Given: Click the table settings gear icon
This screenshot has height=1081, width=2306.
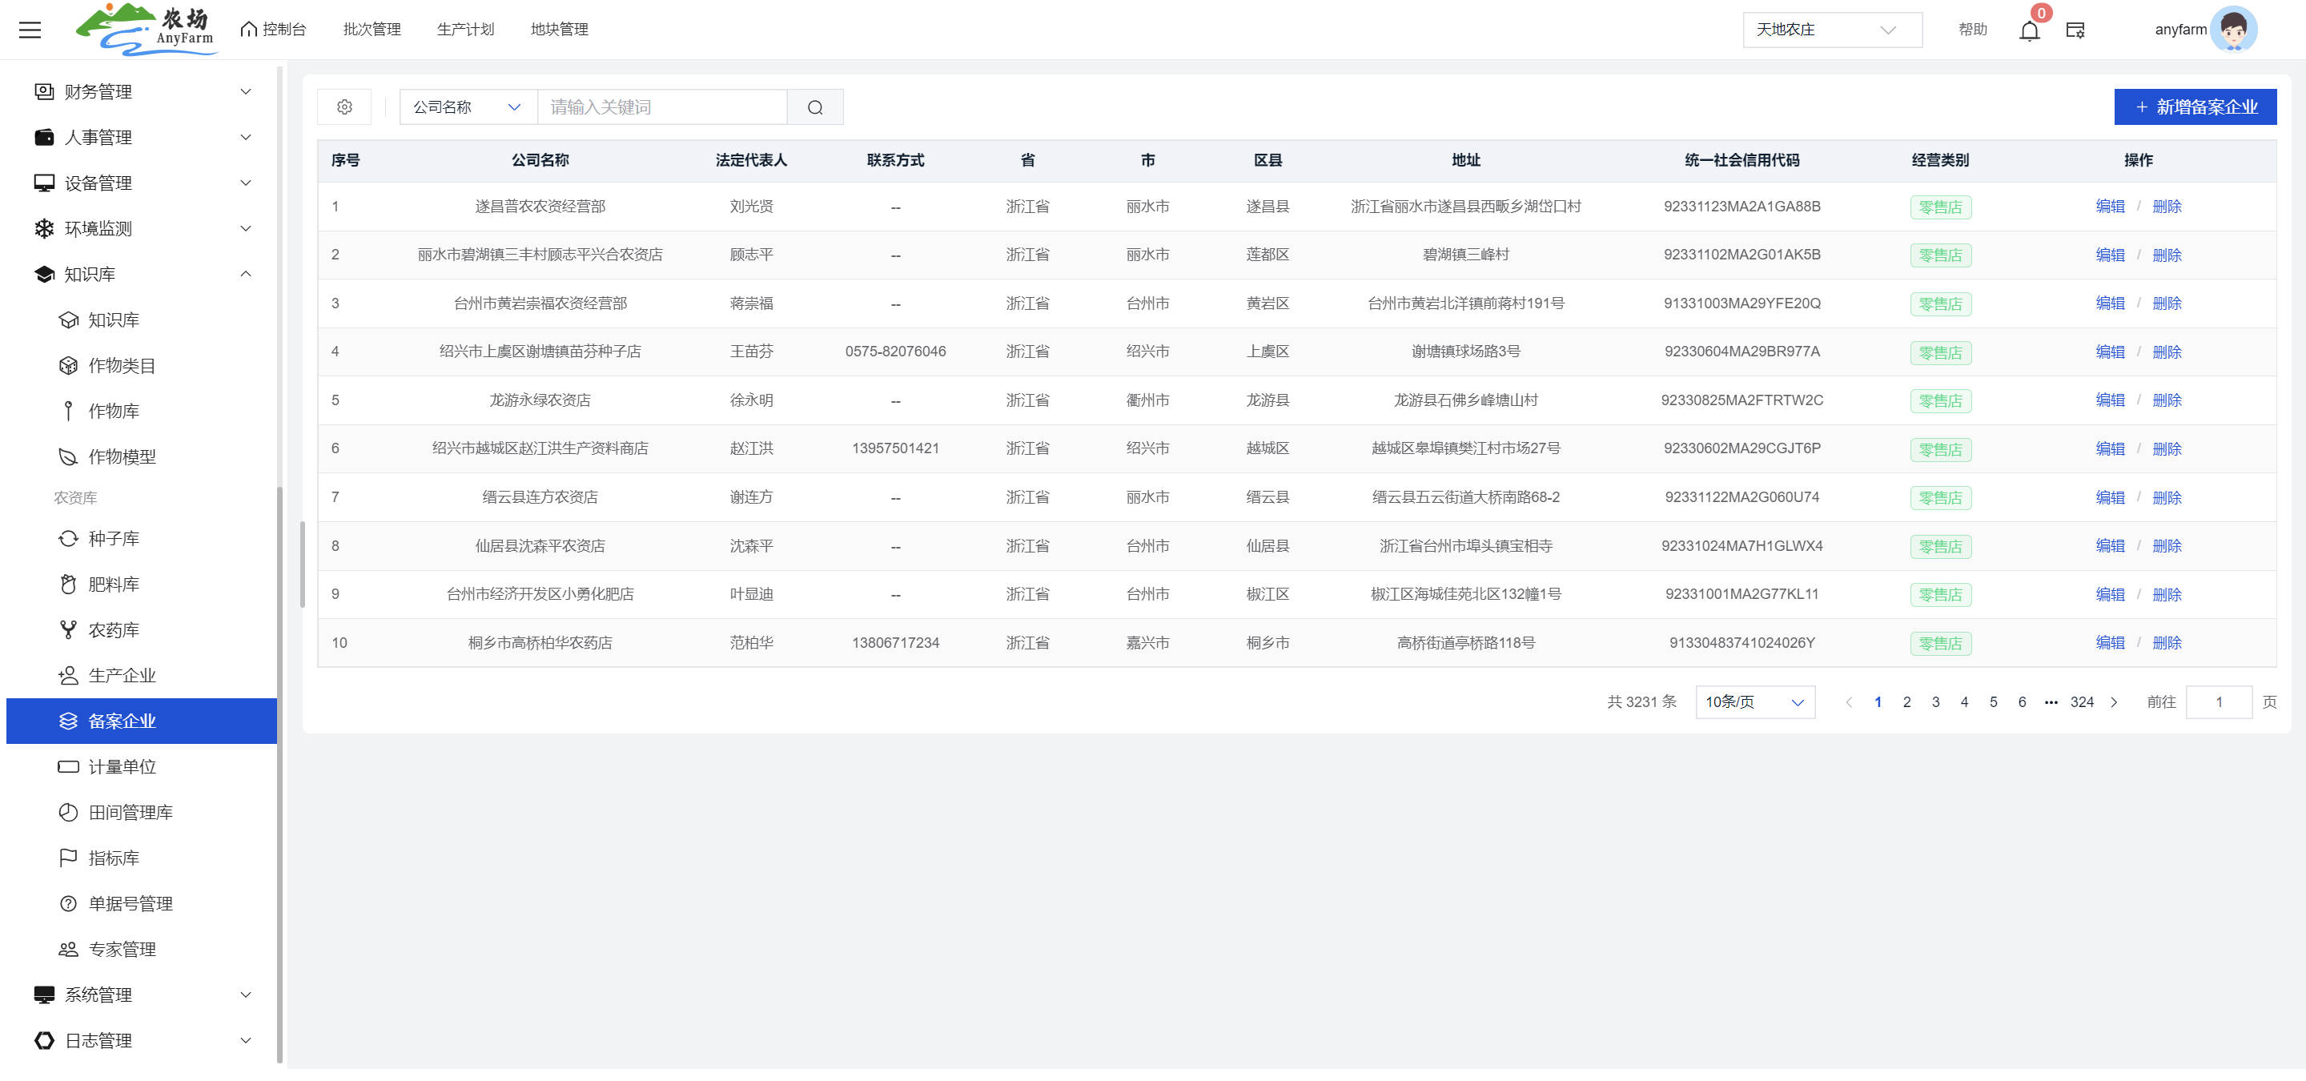Looking at the screenshot, I should [344, 107].
